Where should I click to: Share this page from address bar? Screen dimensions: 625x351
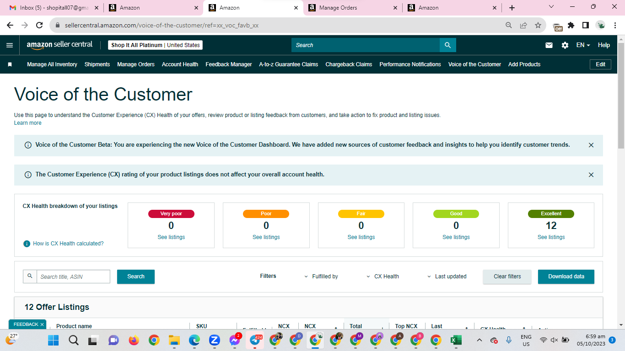(523, 26)
